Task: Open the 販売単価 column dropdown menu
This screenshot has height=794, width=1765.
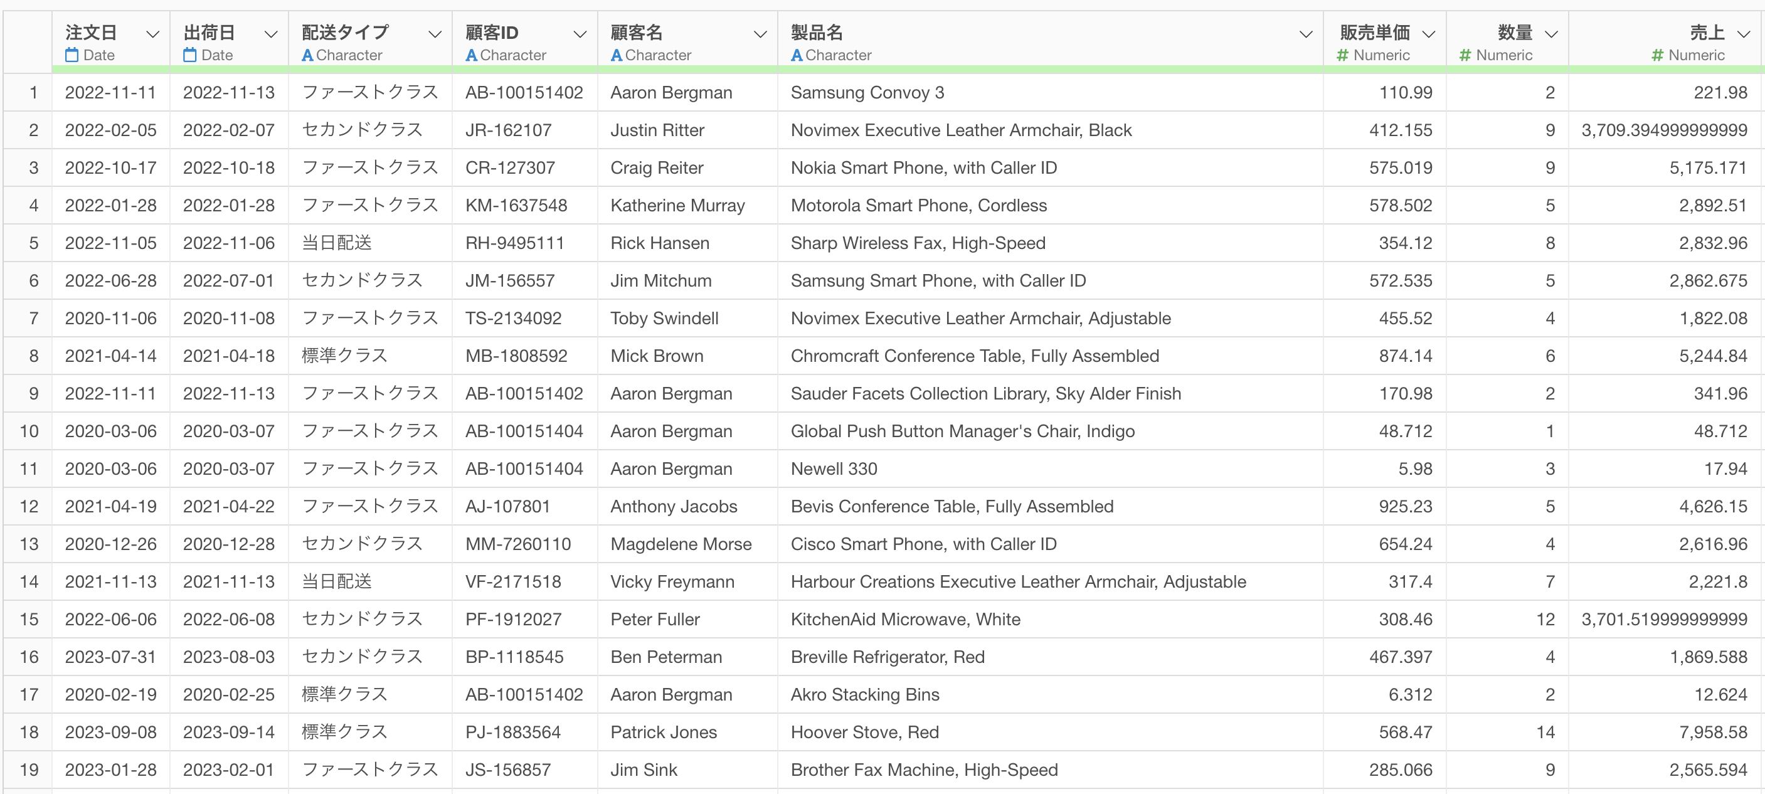Action: click(x=1429, y=34)
